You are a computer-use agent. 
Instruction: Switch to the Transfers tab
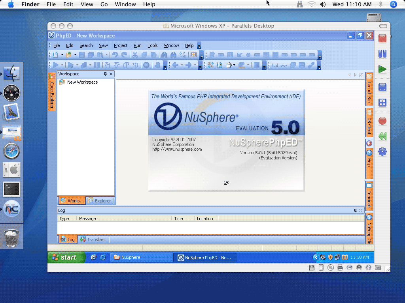(x=93, y=239)
